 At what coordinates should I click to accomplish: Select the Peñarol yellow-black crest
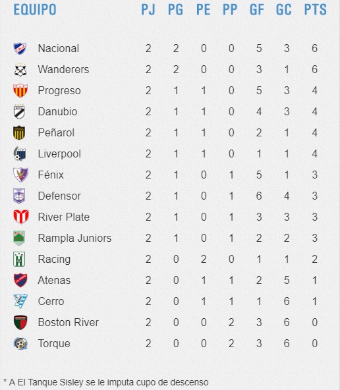pos(19,133)
